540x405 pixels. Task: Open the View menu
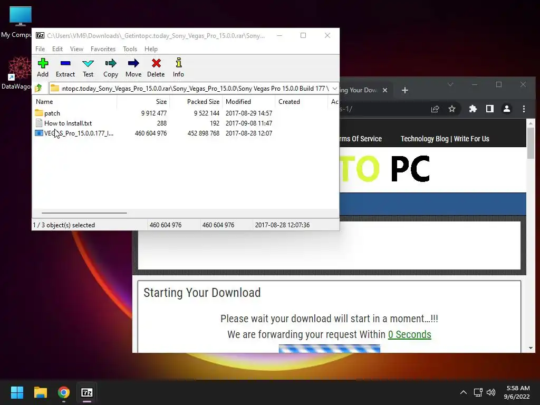pos(76,49)
